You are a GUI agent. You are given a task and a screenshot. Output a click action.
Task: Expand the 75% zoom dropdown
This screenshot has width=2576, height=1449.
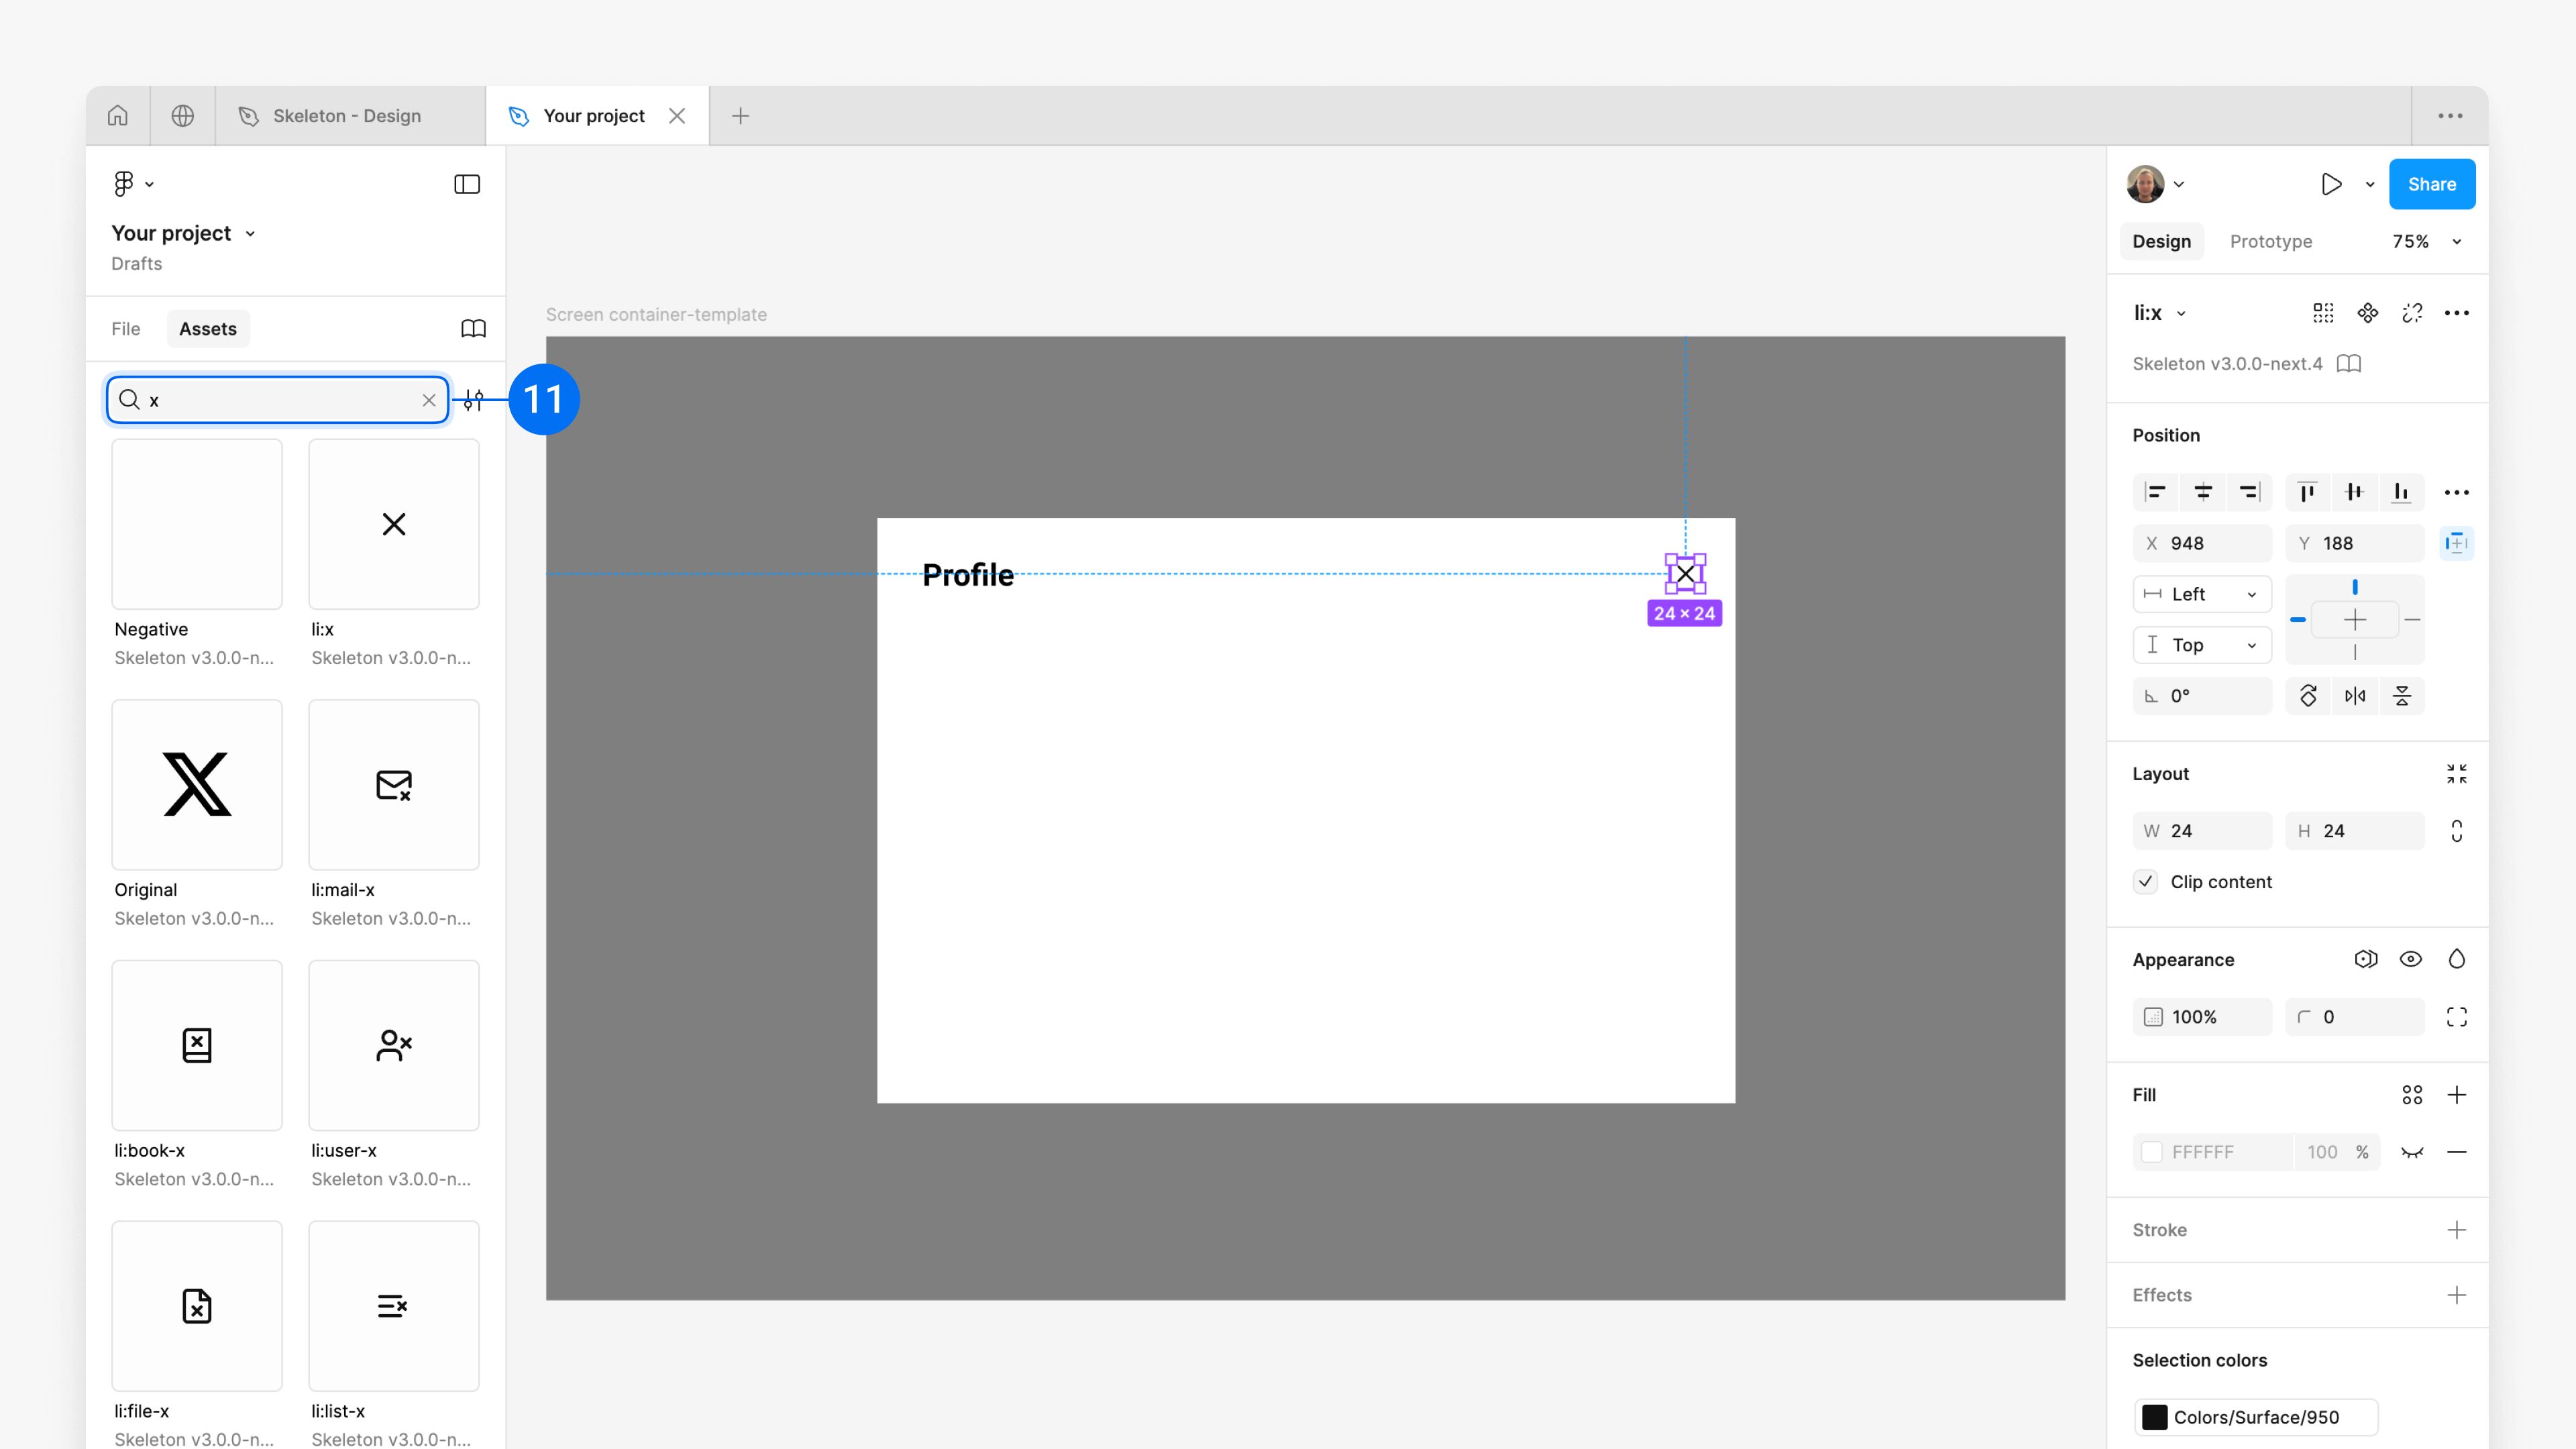(2456, 241)
